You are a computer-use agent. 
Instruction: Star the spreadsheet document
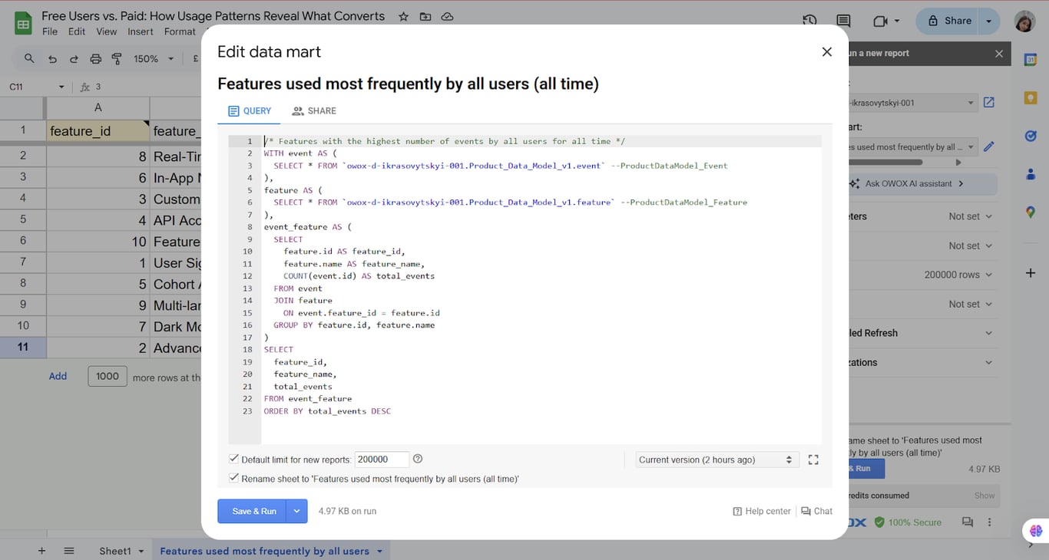click(403, 16)
